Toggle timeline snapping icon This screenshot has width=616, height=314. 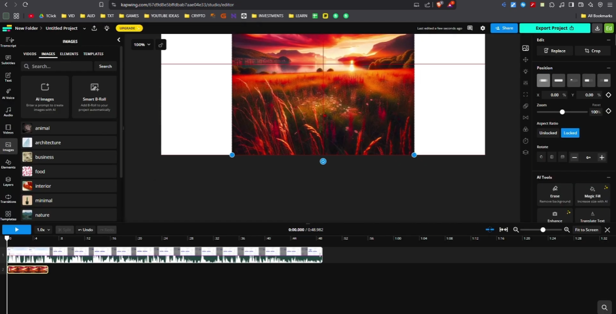489,230
